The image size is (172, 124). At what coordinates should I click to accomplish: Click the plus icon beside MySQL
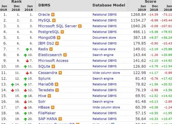tap(54, 20)
